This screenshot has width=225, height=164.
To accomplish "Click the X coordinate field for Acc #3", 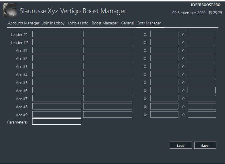I will coord(164,66).
